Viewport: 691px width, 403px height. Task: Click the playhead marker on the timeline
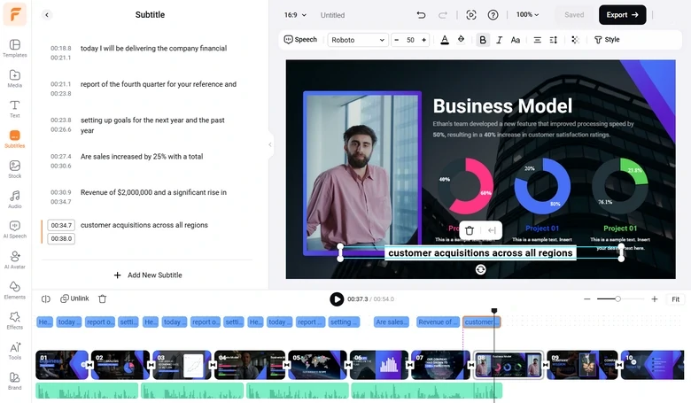[x=494, y=311]
